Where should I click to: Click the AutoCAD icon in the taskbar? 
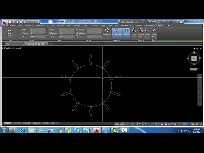point(96,130)
